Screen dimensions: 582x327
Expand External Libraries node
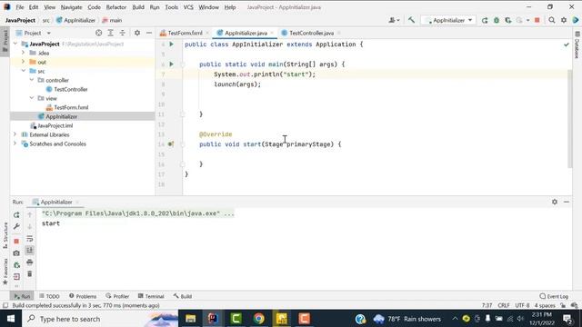[x=15, y=134]
